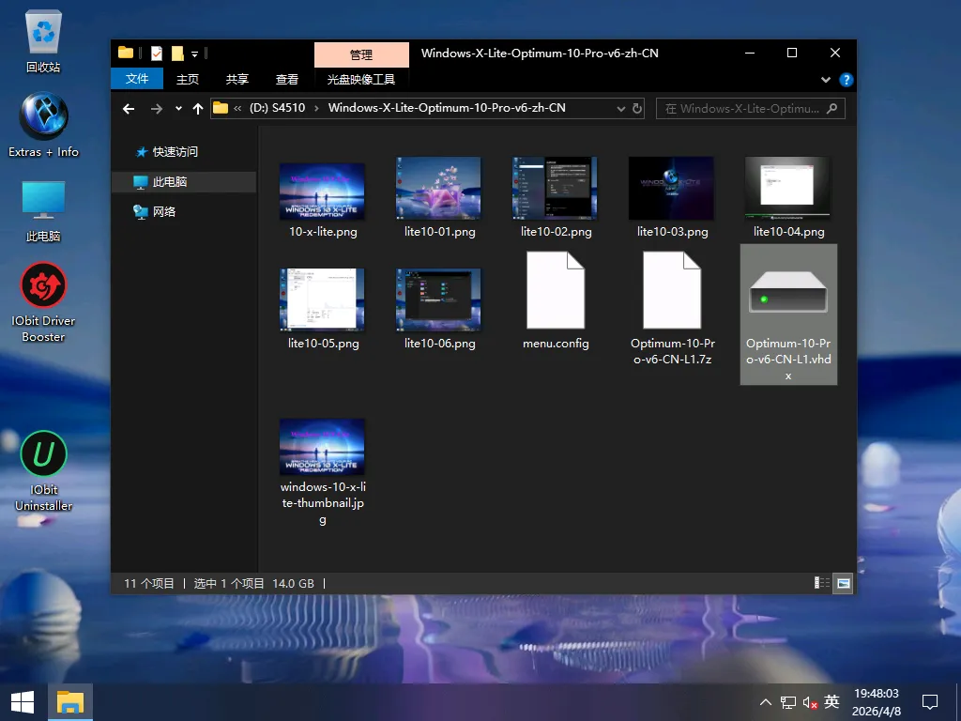This screenshot has width=961, height=721.
Task: Click the 管理 contextual tab header
Action: [361, 54]
